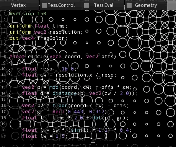Image resolution: width=176 pixels, height=147 pixels.
Task: Check the Geometry stage checkbox
Action: click(x=129, y=5)
